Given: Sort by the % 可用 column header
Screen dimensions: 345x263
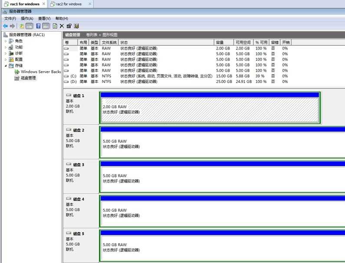Looking at the screenshot, I should click(x=261, y=42).
